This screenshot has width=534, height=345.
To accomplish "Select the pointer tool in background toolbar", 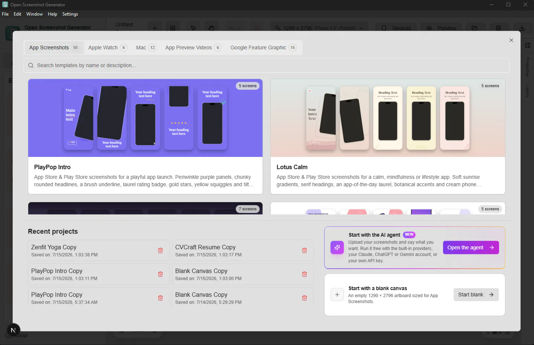I will [x=193, y=28].
